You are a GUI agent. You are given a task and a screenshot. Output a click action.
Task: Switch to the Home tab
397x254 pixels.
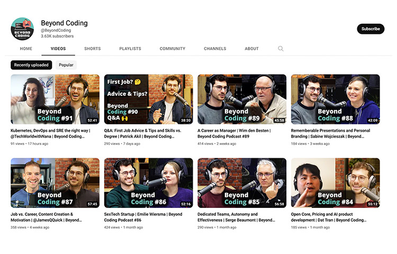[x=26, y=49]
